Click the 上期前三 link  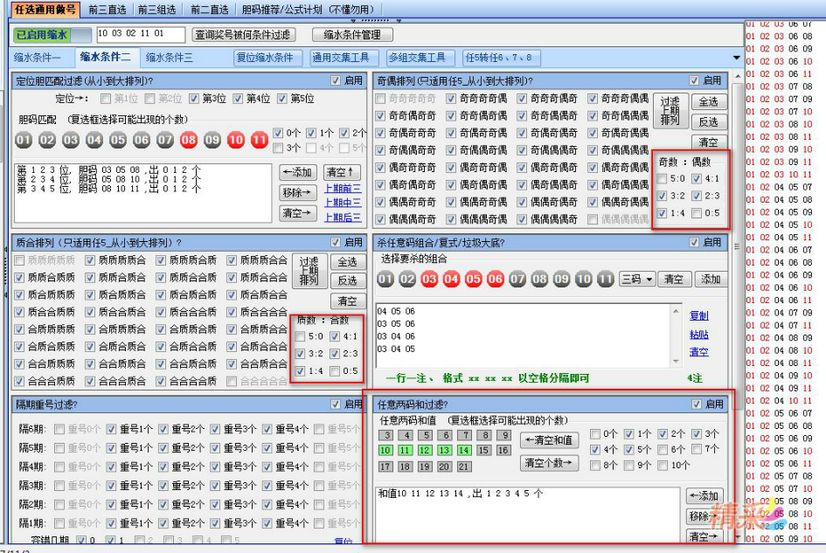[342, 189]
